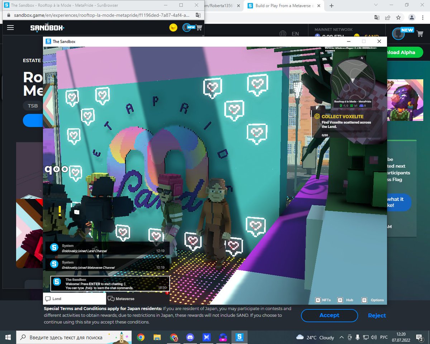430x344 pixels.
Task: Open the Windows Start menu
Action: click(8, 337)
